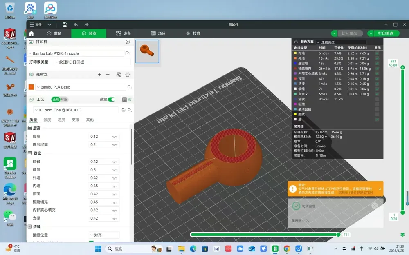Image resolution: width=409 pixels, height=255 pixels.
Task: Open the printer preset dropdown
Action: point(76,53)
